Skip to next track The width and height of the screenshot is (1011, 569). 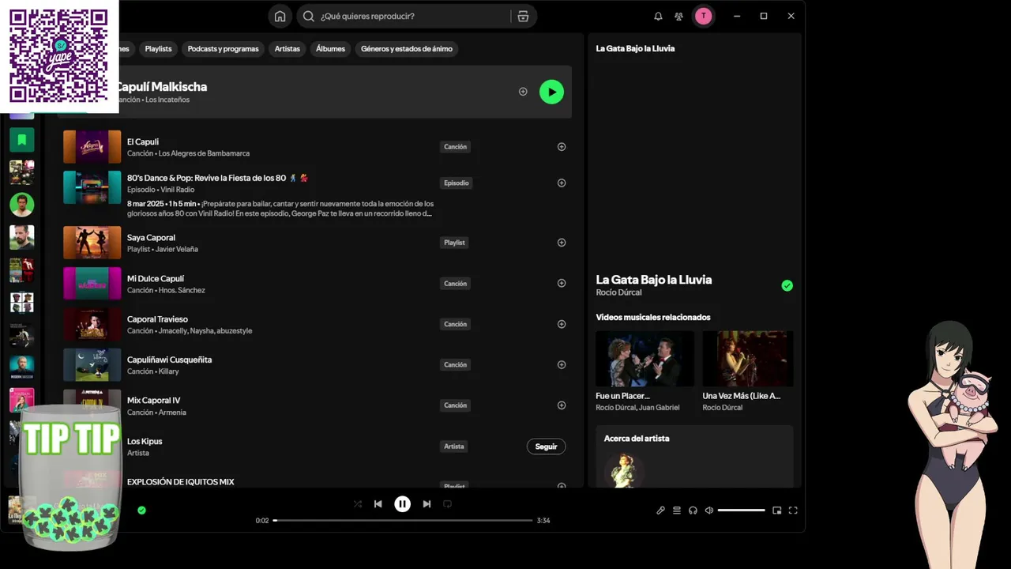point(427,504)
